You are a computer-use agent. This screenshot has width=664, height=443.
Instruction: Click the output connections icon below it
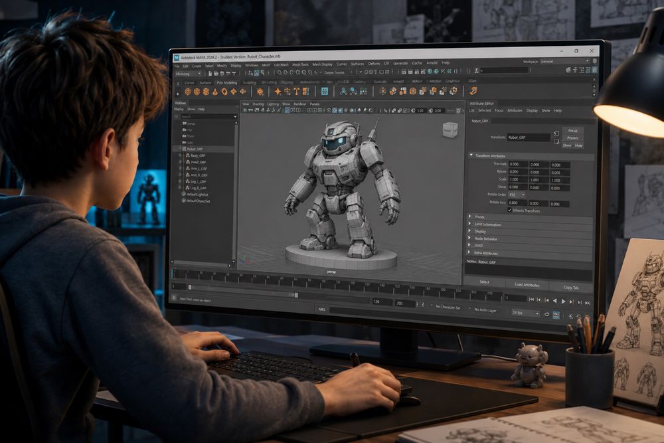[x=556, y=141]
